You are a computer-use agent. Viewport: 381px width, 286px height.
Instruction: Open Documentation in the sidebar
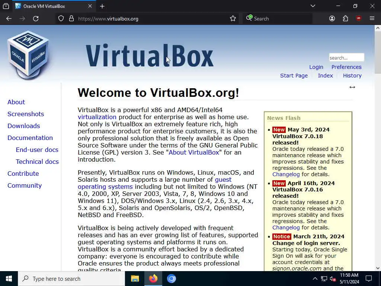30,138
